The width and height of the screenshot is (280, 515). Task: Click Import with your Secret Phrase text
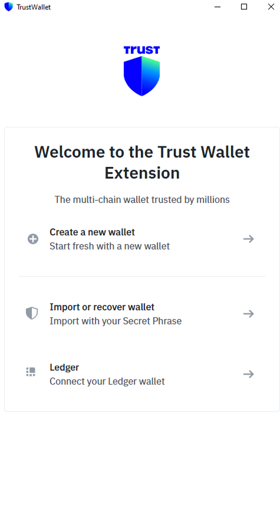(116, 321)
